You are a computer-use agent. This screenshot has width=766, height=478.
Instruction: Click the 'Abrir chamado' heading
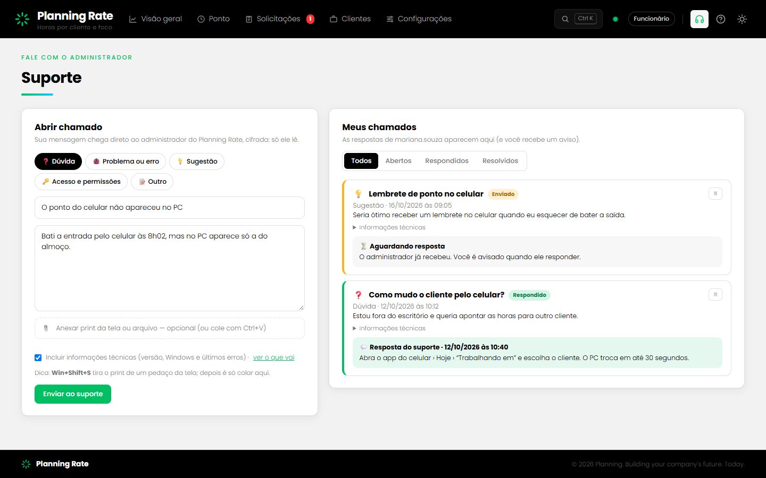[x=68, y=127]
